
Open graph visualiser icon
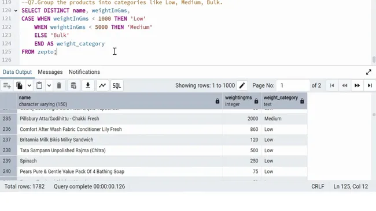point(102,85)
